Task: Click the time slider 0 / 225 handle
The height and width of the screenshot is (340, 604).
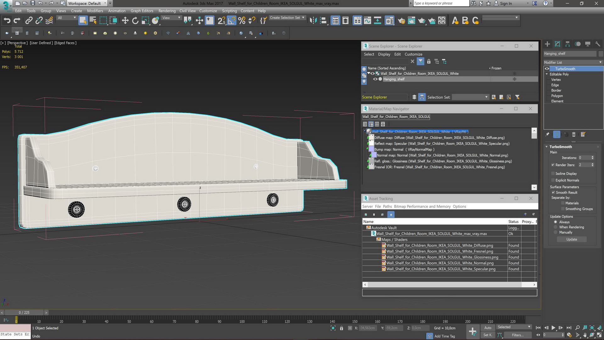Action: (x=24, y=313)
